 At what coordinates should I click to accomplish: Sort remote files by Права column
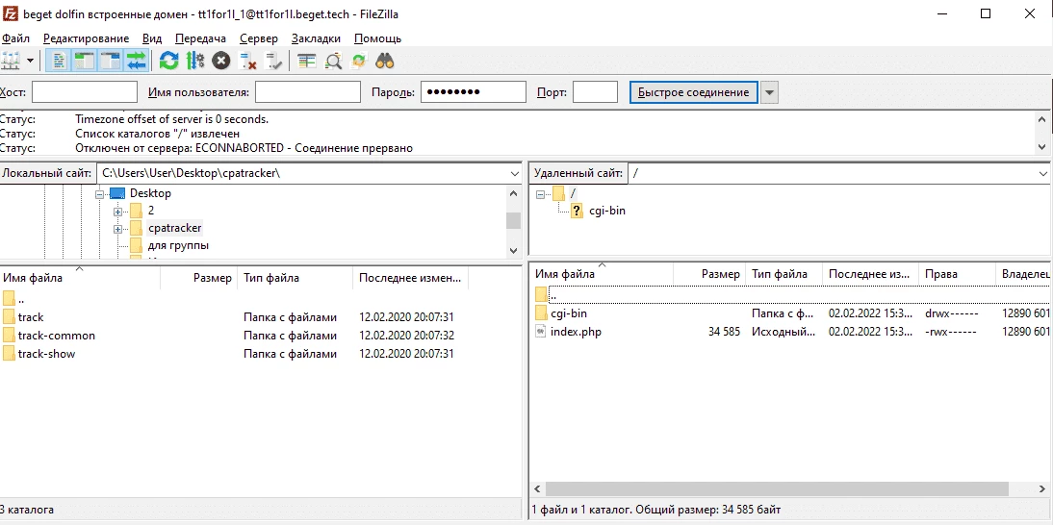(957, 274)
